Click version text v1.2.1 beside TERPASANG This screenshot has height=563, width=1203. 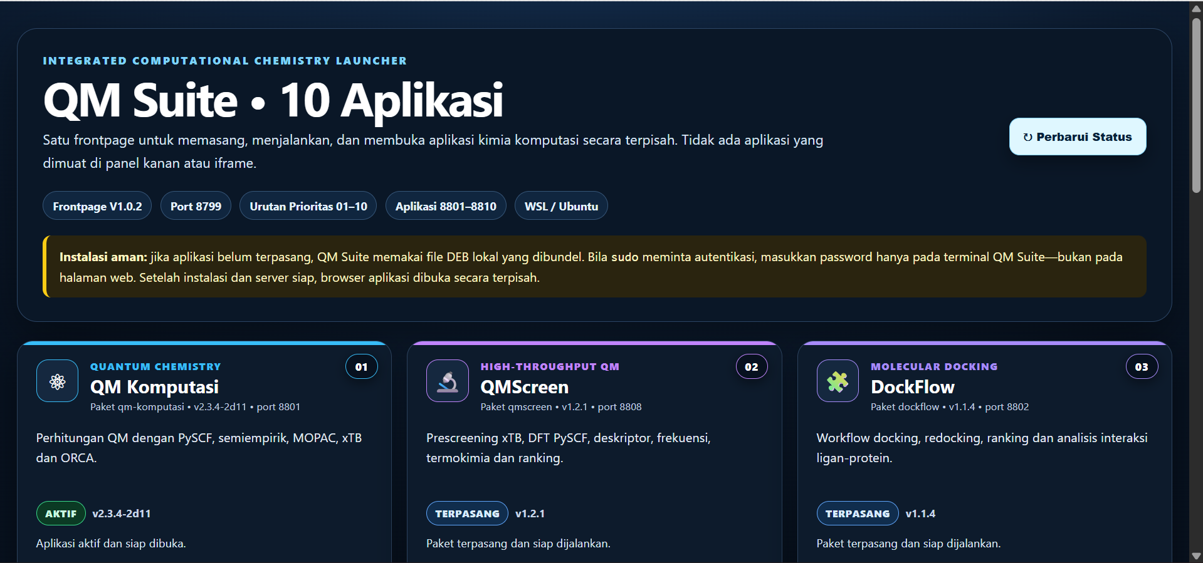pyautogui.click(x=530, y=514)
